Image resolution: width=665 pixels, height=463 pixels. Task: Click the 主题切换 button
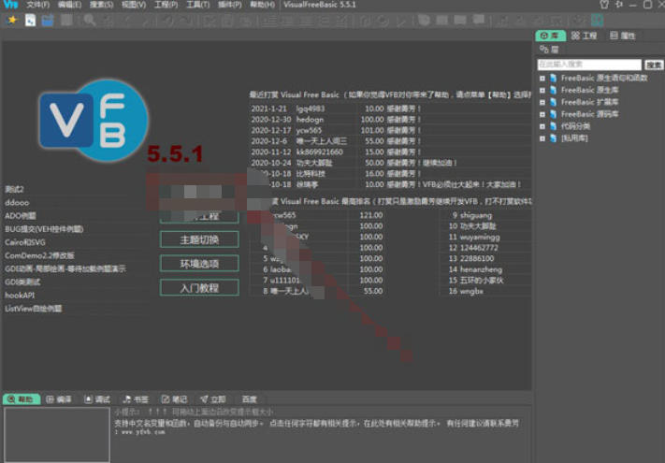pos(199,239)
